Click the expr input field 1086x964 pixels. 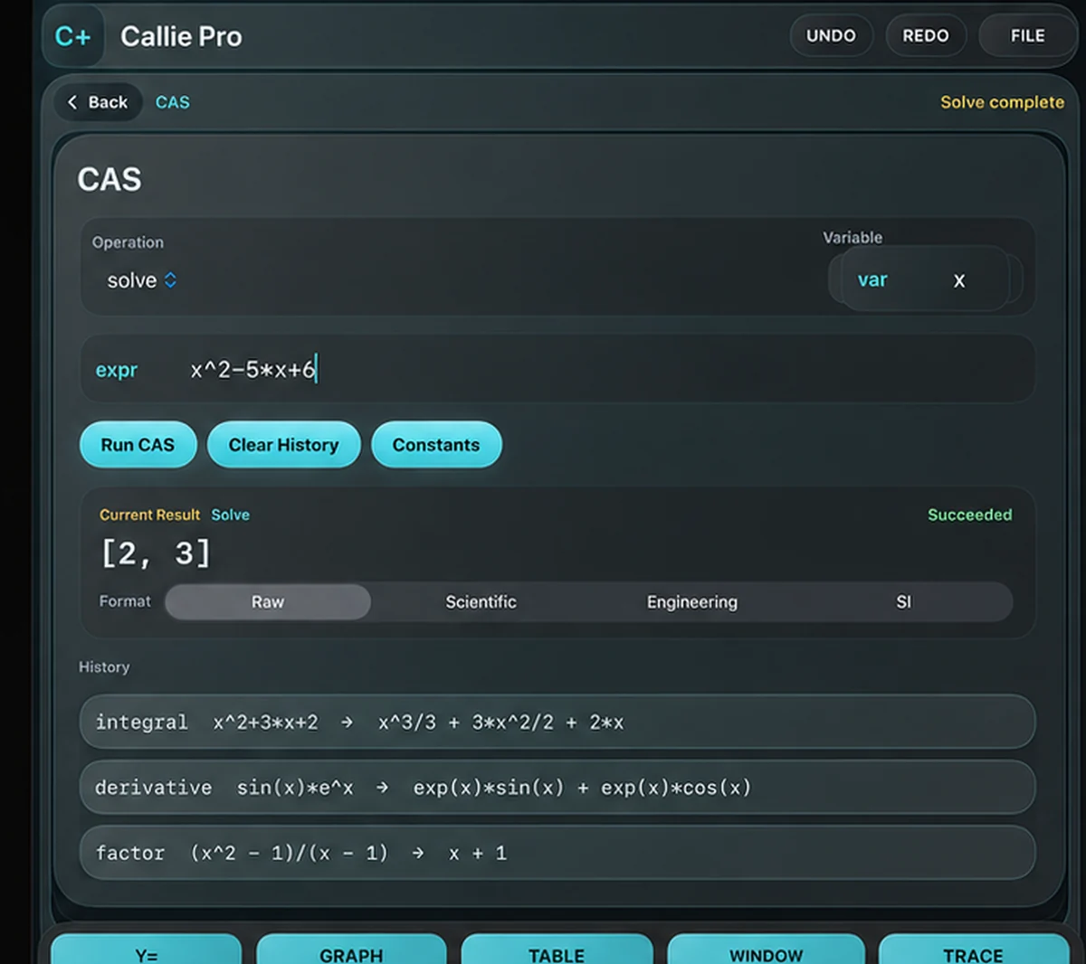557,369
